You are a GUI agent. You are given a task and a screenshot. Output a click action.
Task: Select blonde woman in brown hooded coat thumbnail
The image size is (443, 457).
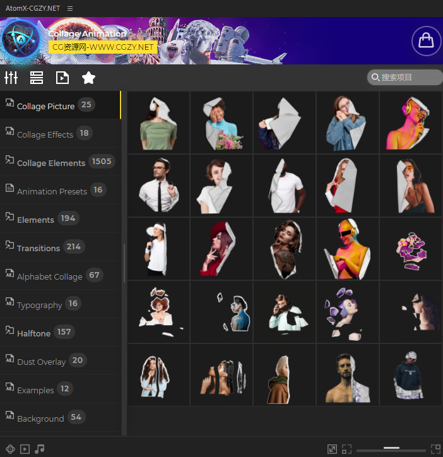(x=285, y=375)
